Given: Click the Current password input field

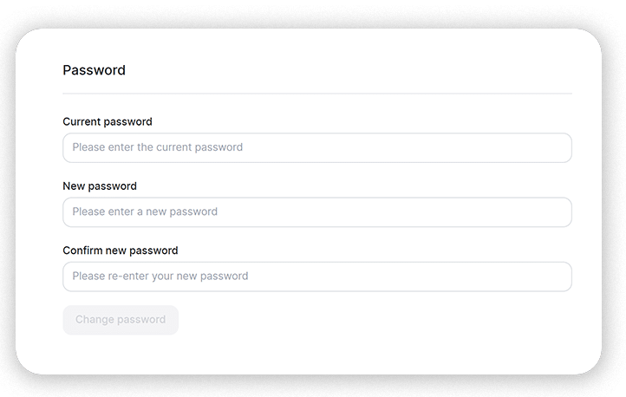Looking at the screenshot, I should 316,147.
